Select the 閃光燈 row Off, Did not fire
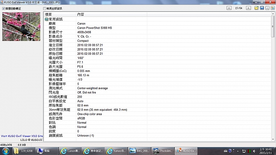This screenshot has height=155, width=276. click(158, 93)
